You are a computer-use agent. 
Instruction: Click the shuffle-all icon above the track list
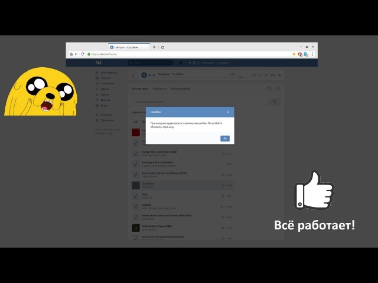click(136, 122)
